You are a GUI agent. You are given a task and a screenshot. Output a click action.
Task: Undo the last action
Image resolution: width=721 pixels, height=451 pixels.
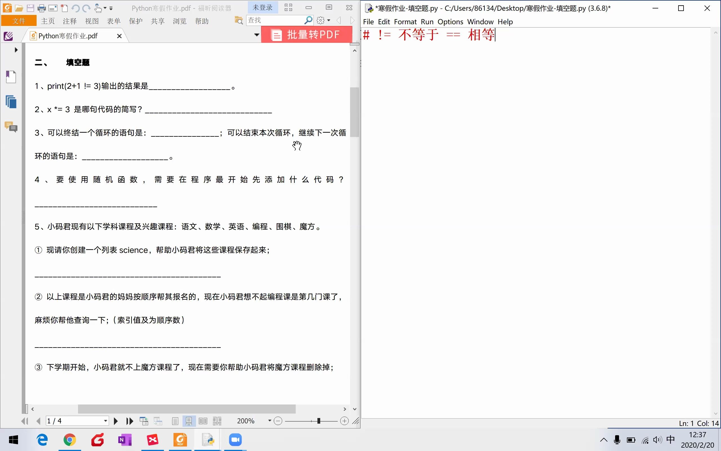pos(76,8)
